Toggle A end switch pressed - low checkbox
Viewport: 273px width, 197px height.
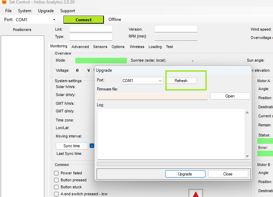tap(56, 194)
